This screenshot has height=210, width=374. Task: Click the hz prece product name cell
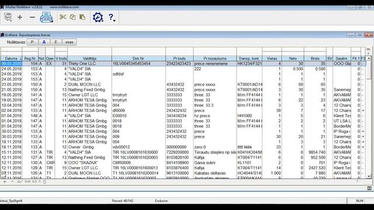(215, 116)
